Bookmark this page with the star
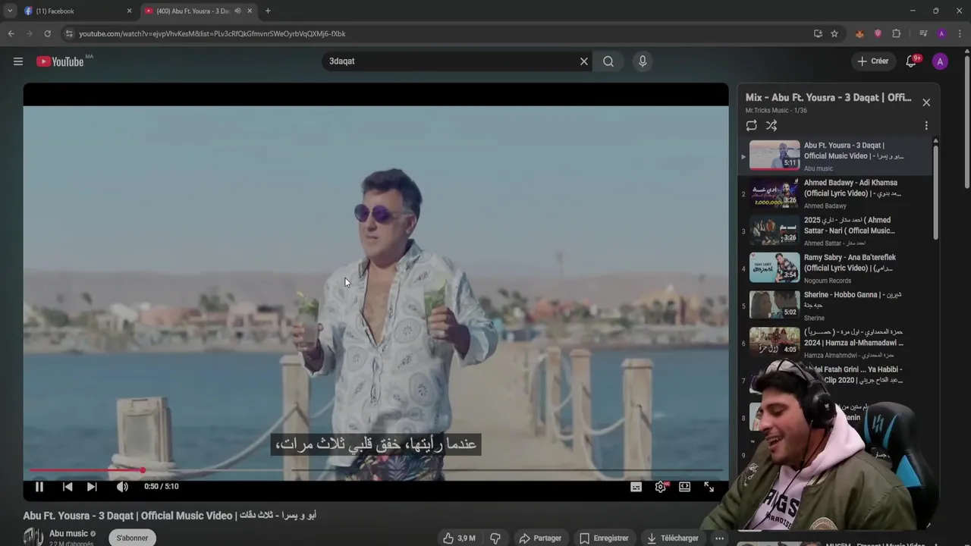This screenshot has width=971, height=546. pyautogui.click(x=834, y=33)
